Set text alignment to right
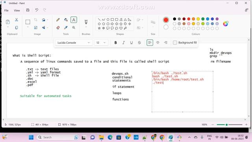This screenshot has height=142, width=252. point(165,43)
